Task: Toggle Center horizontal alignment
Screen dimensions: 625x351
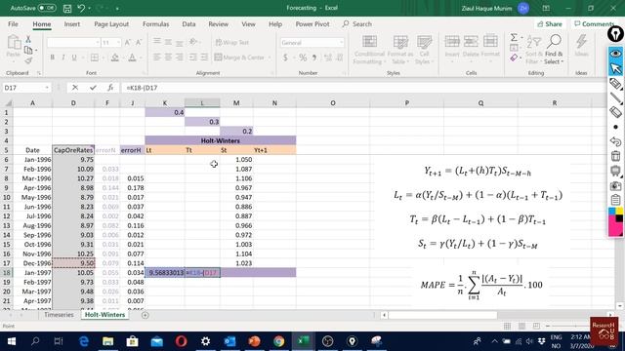Action: click(x=168, y=58)
